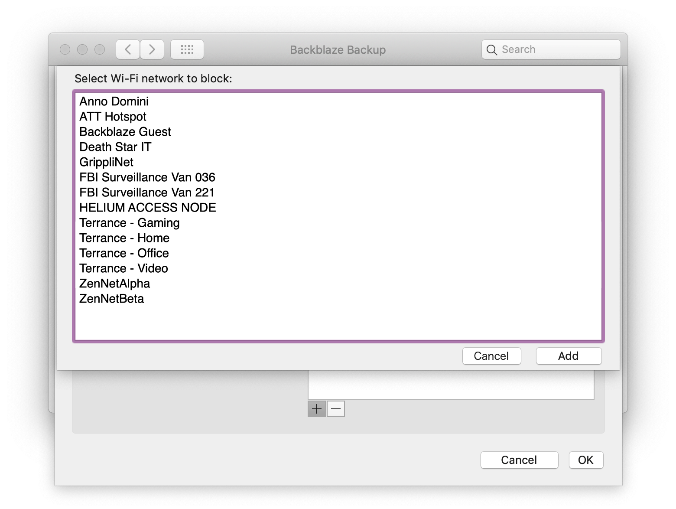Click the minus button below the list
Screen dimensions: 676x509
(x=336, y=409)
